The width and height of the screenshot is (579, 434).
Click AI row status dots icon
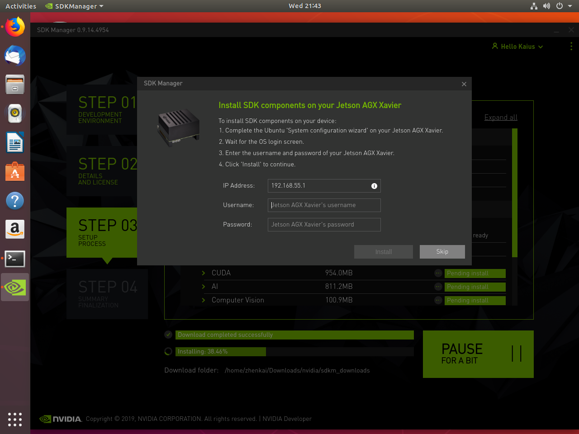coord(438,287)
